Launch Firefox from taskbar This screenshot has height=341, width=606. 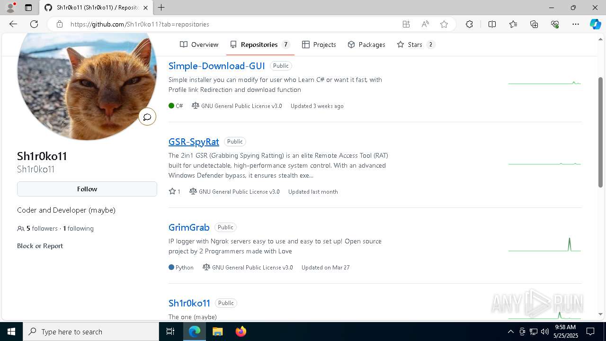[x=241, y=332]
